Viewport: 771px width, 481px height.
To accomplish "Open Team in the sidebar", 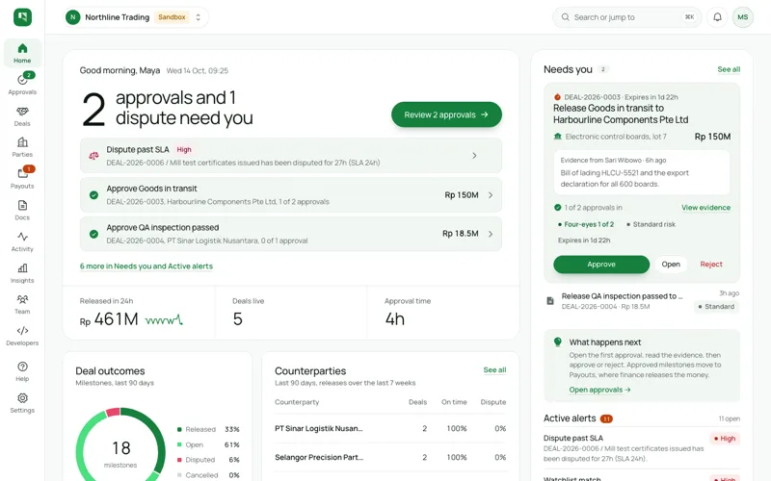I will (x=22, y=304).
